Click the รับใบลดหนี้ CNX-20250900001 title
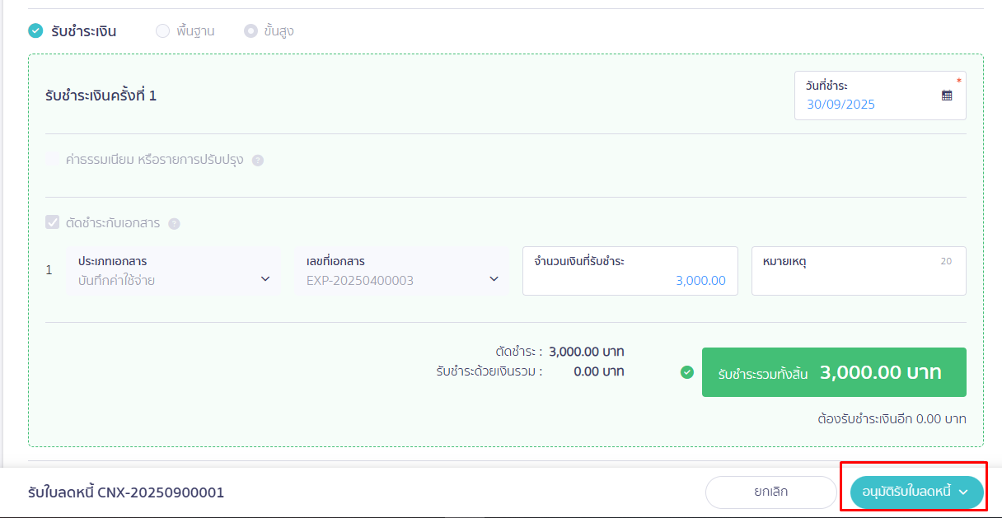The height and width of the screenshot is (518, 1002). coord(126,492)
